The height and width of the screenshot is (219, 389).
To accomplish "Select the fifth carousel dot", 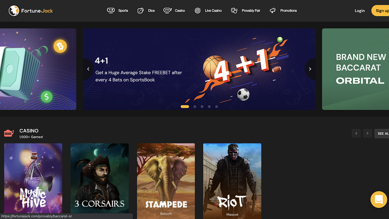I will point(216,107).
